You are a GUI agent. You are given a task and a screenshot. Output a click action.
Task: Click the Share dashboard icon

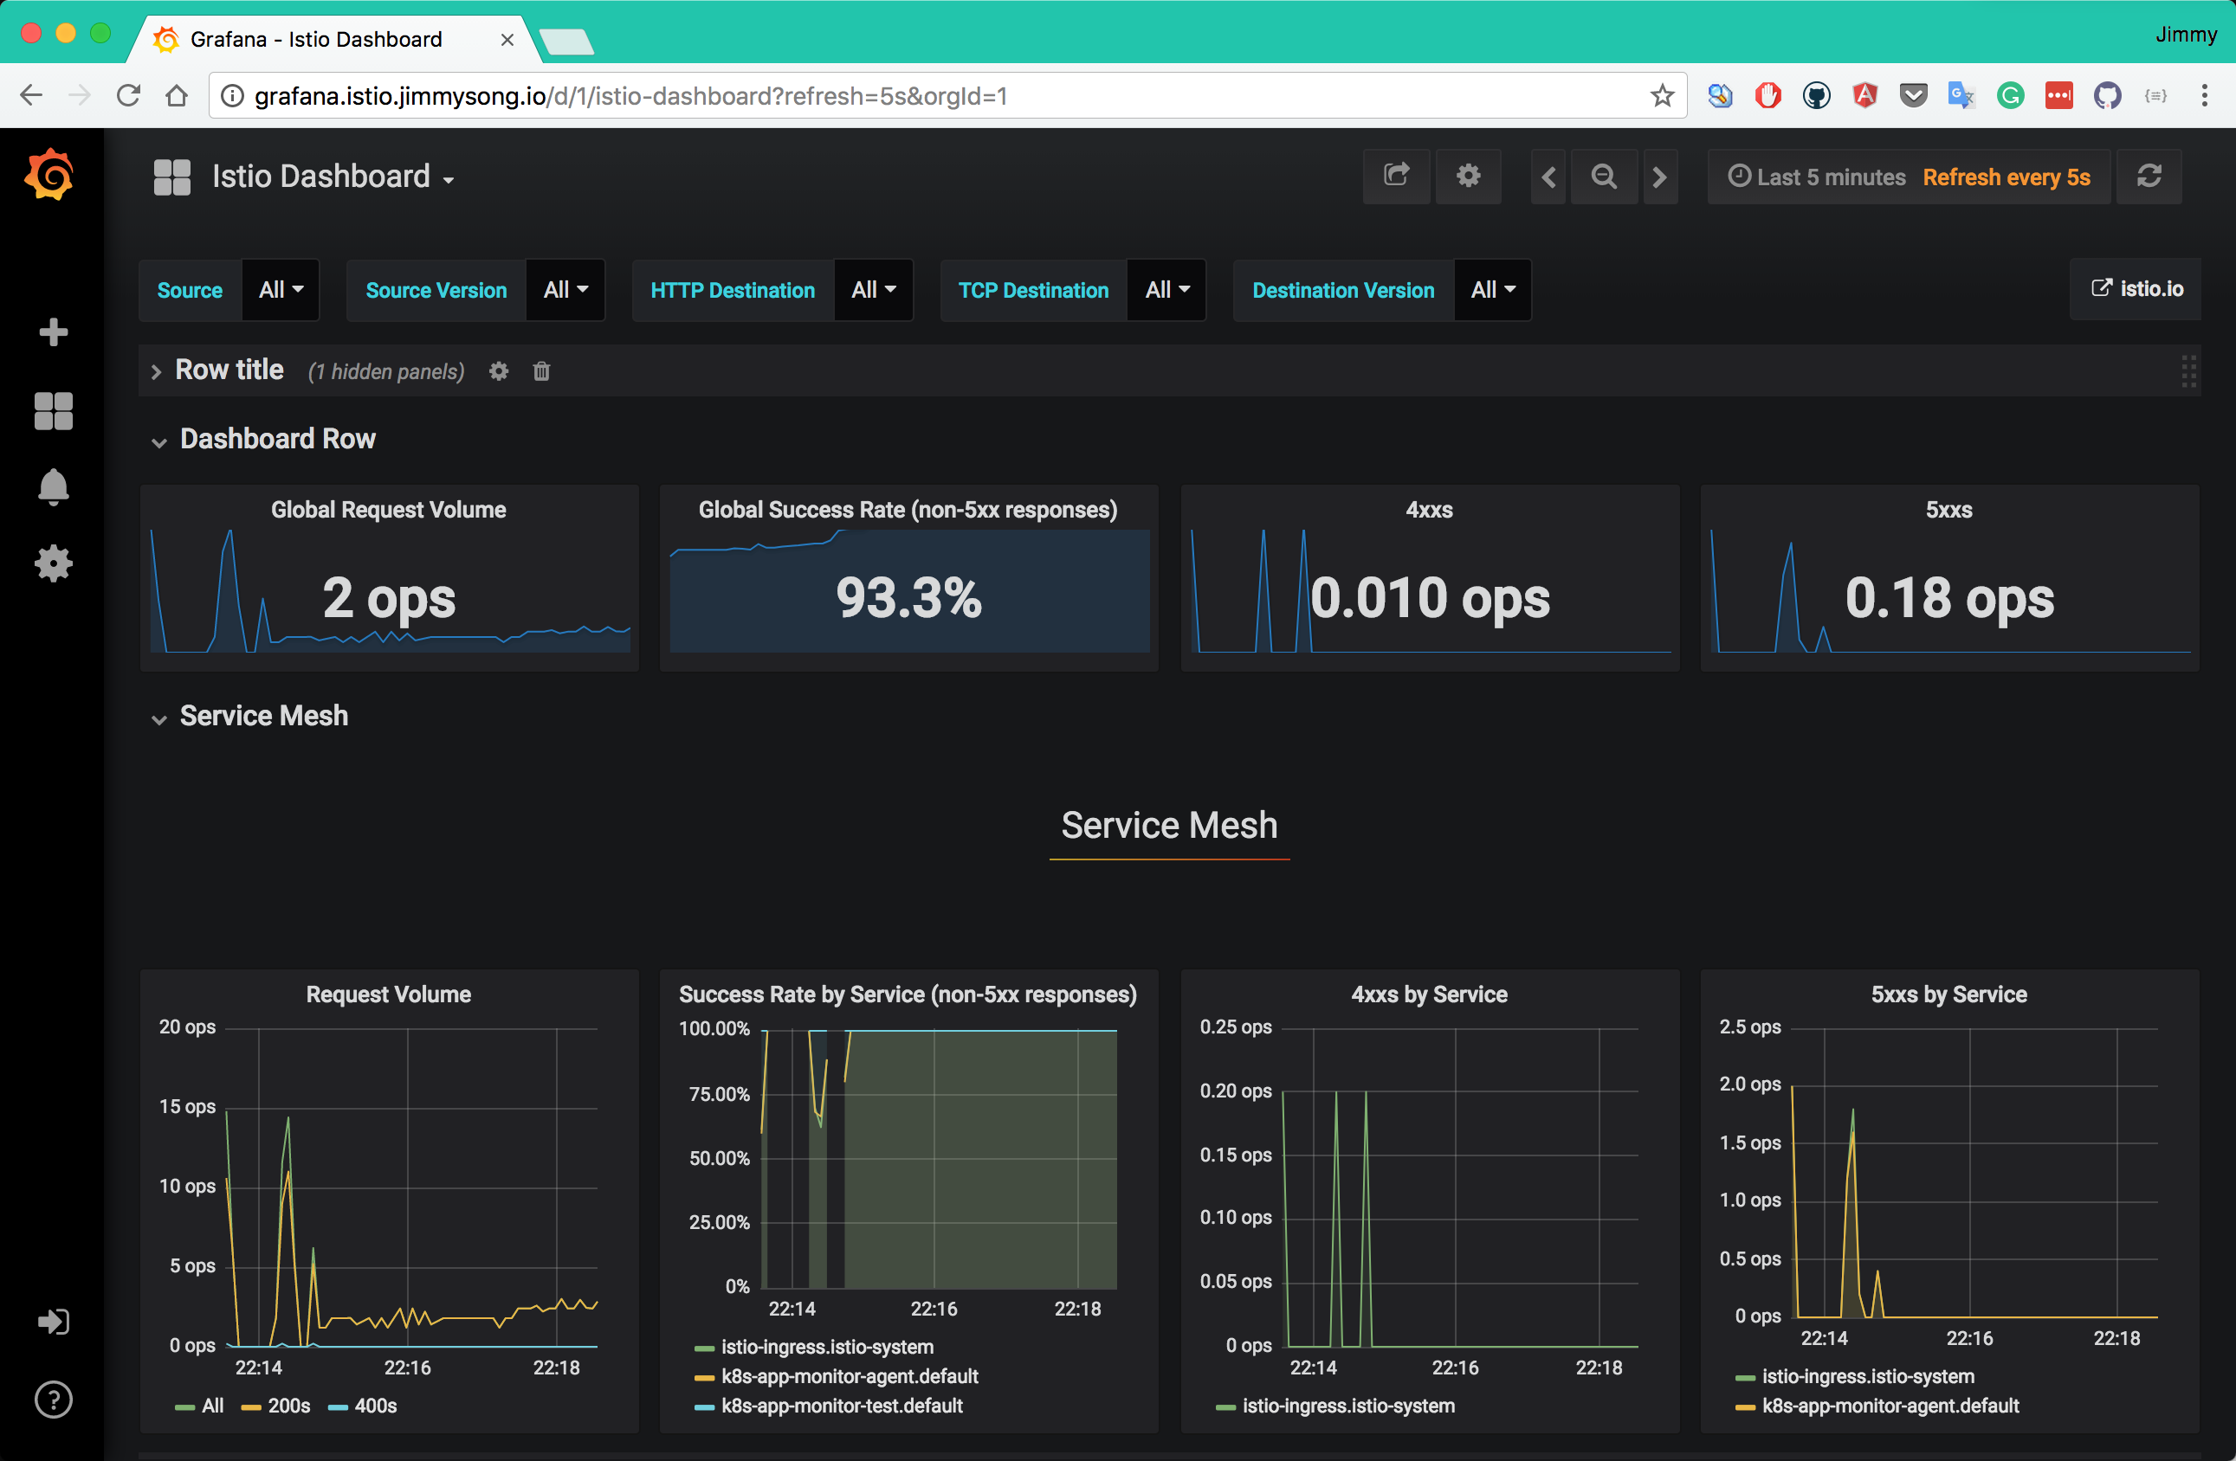pyautogui.click(x=1396, y=177)
